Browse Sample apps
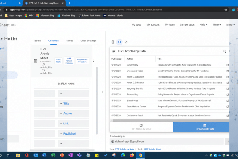This screenshot has width=238, height=159. (187, 25)
